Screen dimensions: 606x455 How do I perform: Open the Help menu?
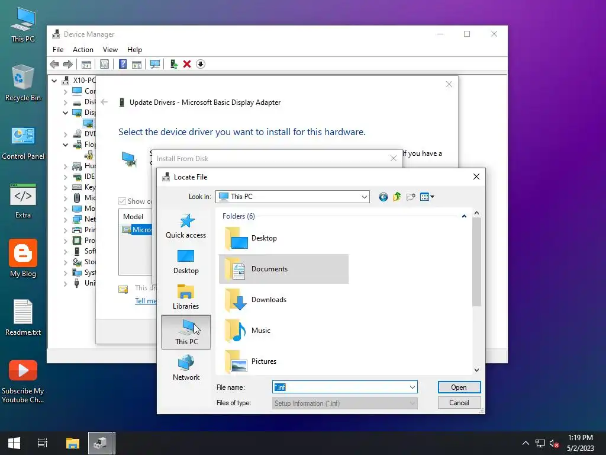tap(134, 50)
